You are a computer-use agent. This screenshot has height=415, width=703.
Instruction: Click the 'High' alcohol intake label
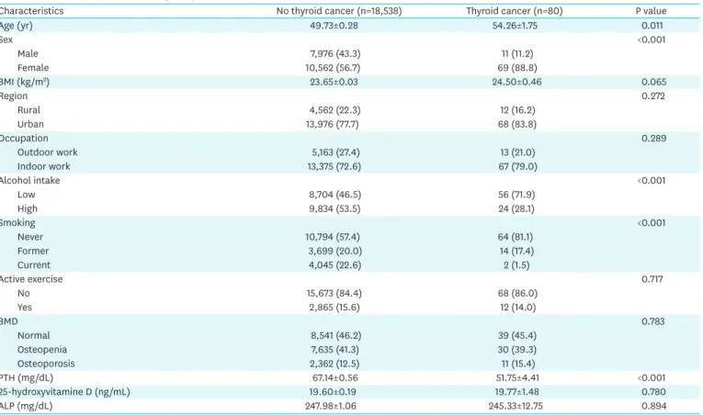tap(28, 208)
